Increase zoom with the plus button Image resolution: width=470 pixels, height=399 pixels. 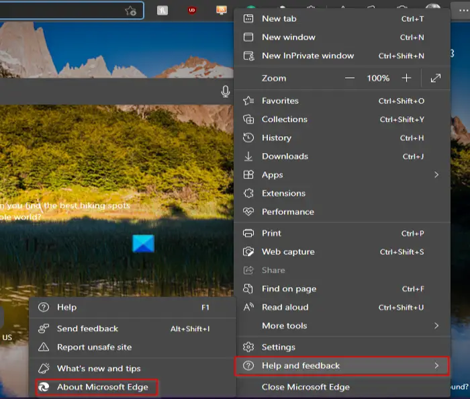(406, 78)
